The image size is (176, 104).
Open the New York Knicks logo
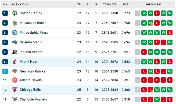tap(15, 71)
